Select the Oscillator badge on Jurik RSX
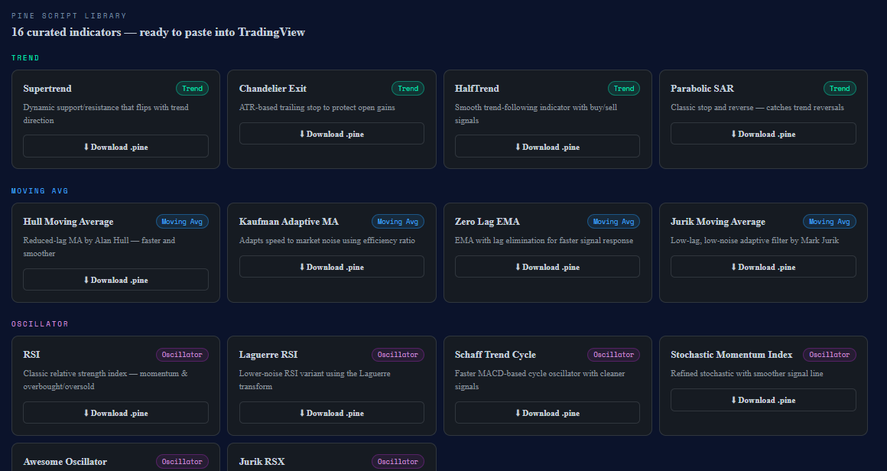 [x=398, y=461]
